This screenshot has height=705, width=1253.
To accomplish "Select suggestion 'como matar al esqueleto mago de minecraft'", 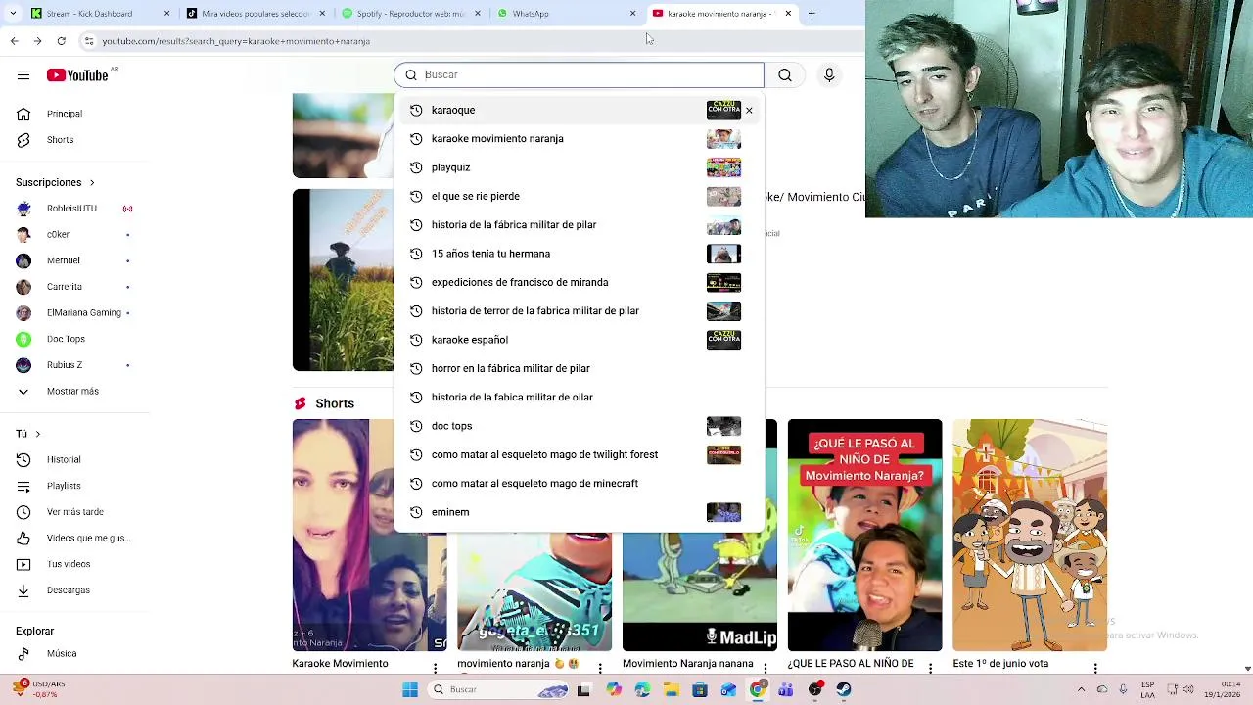I will (x=579, y=484).
